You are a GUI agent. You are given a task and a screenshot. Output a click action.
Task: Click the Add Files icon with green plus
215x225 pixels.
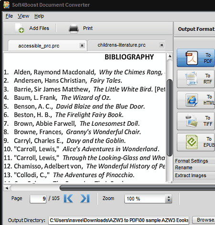coord(20,28)
